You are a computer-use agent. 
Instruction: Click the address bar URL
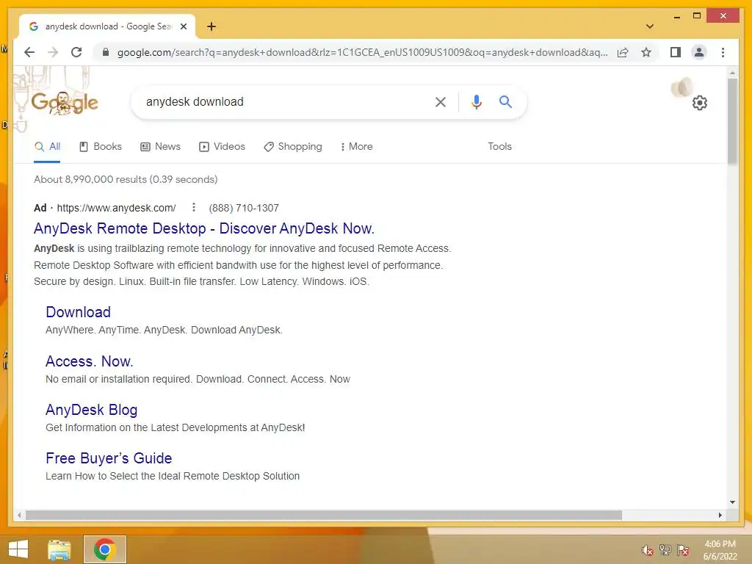coord(362,52)
